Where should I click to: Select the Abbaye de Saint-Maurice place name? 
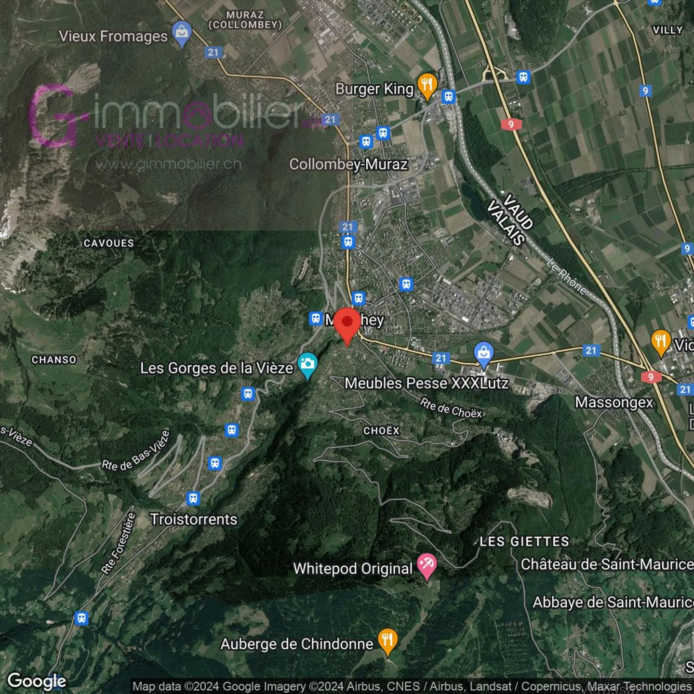612,601
